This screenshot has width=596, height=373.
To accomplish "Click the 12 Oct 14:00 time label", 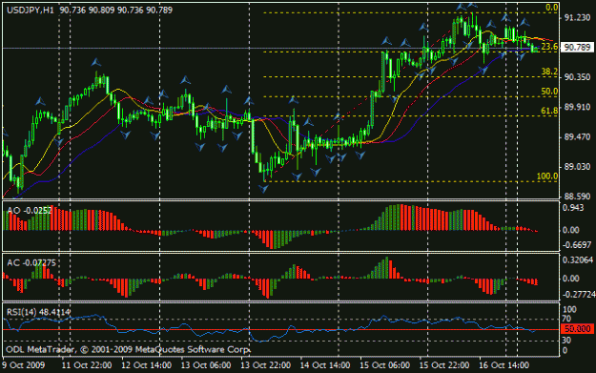I will [146, 365].
